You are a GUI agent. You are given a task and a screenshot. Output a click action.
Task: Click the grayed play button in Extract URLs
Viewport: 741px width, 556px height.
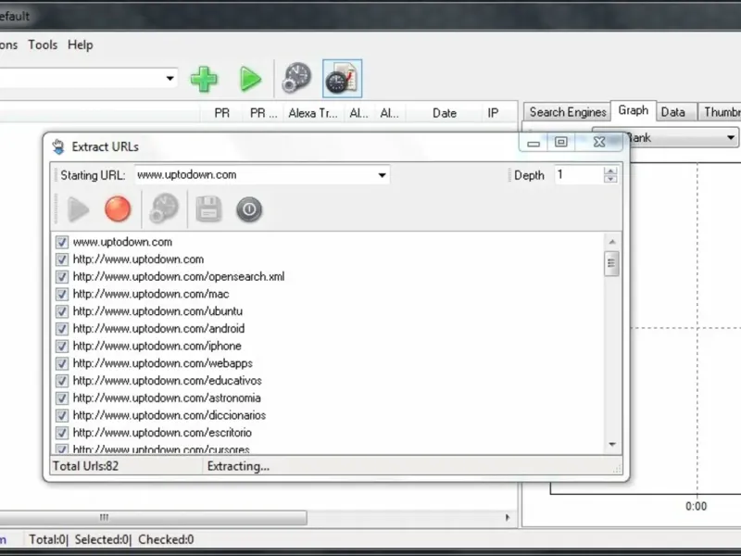coord(79,209)
